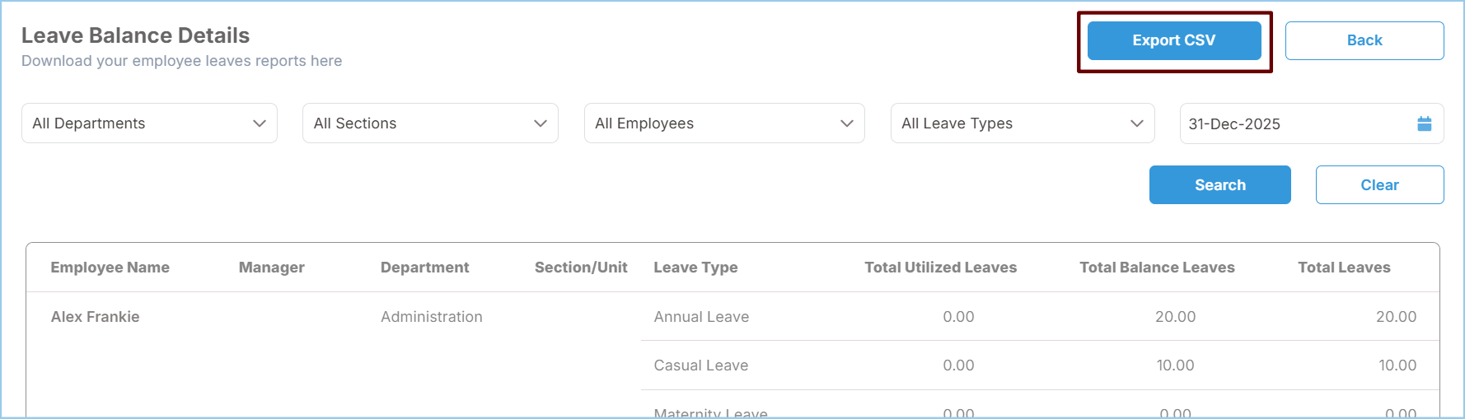Open the All Departments dropdown
The height and width of the screenshot is (419, 1465).
[149, 123]
